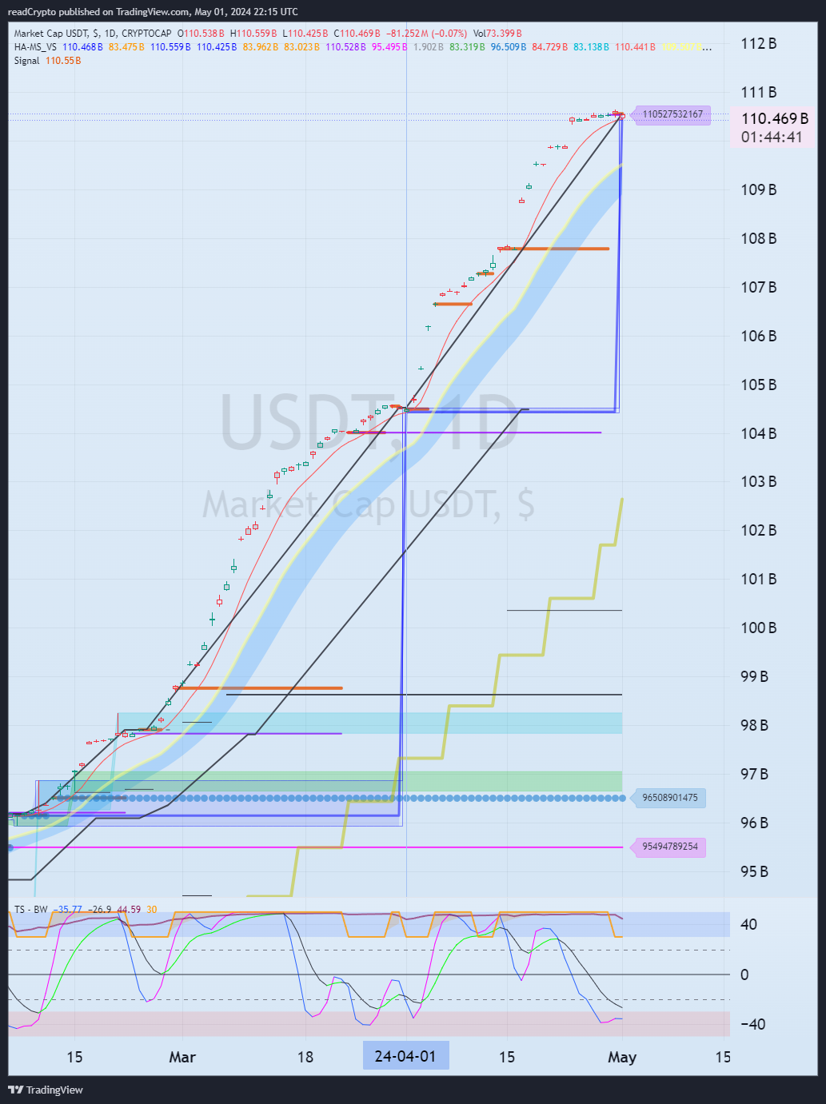This screenshot has height=1104, width=826.
Task: Click TS - BW value 30
Action: 152,910
